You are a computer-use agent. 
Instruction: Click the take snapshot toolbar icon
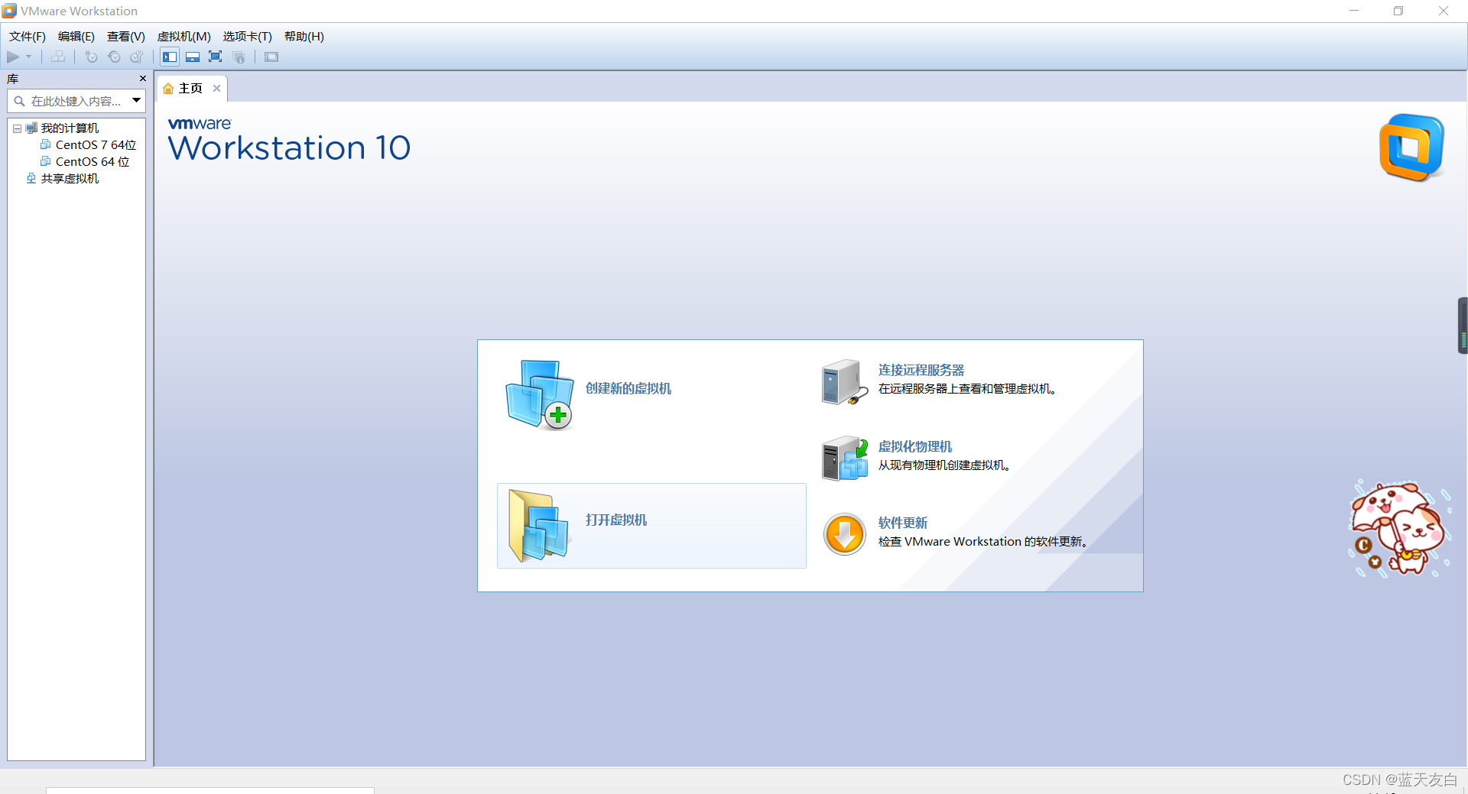[x=91, y=57]
